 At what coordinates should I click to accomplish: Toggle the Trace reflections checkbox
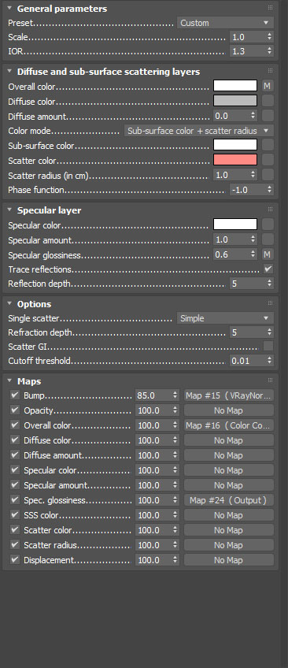click(x=268, y=269)
